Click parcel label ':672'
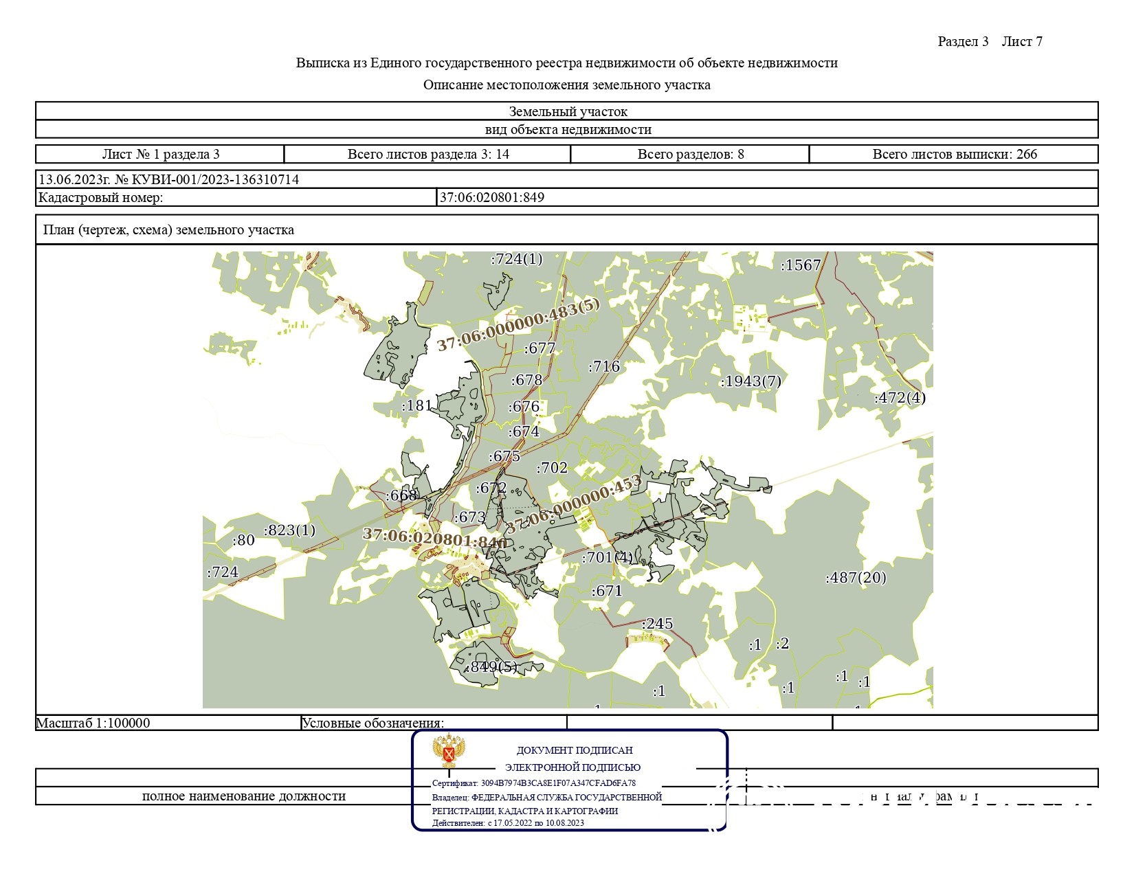Image resolution: width=1134 pixels, height=876 pixels. click(491, 488)
